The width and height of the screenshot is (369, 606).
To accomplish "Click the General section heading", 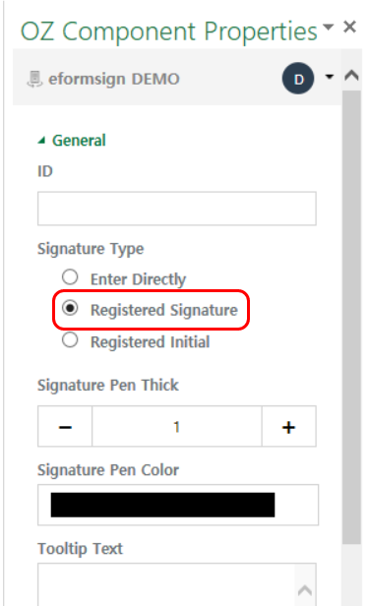I will [79, 141].
